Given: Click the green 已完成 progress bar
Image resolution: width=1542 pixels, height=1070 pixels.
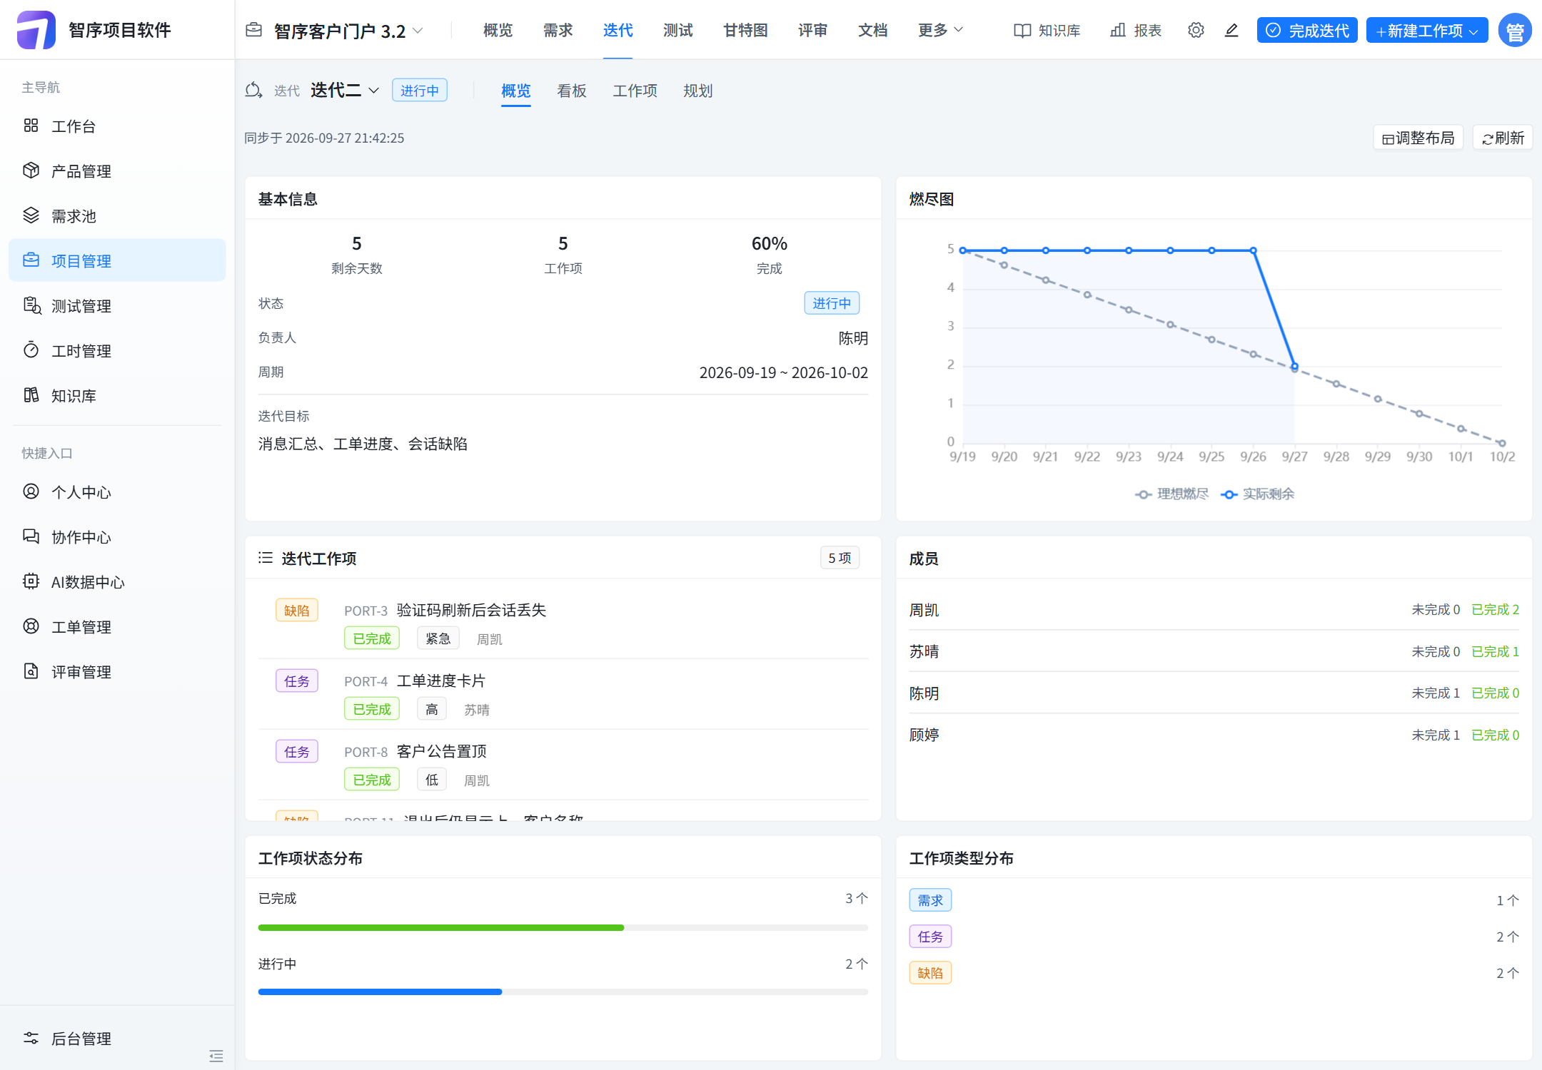Looking at the screenshot, I should (441, 927).
